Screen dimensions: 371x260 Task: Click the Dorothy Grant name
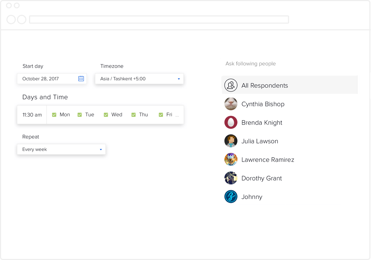click(262, 178)
